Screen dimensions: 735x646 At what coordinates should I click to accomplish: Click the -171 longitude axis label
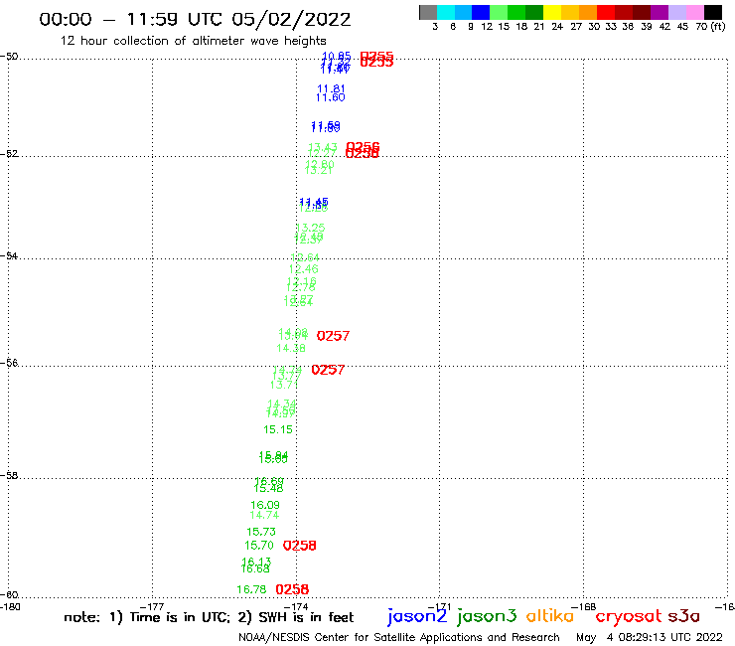pos(439,607)
